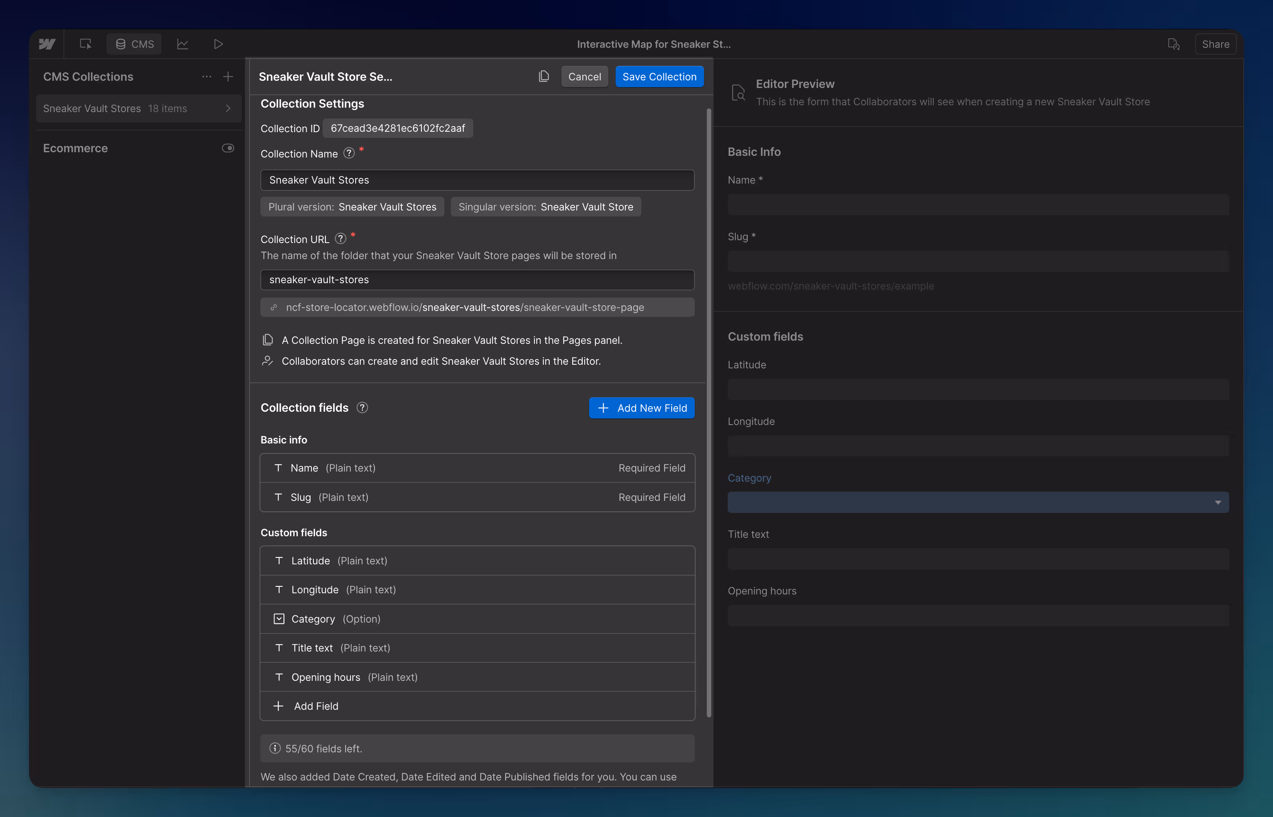Click Add New Field button
This screenshot has height=817, width=1273.
(642, 407)
